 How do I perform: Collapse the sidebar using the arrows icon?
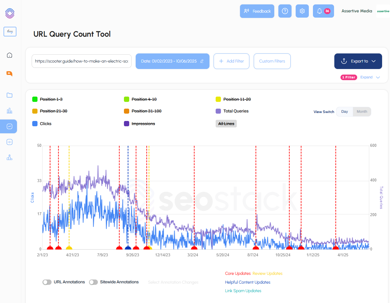pos(10,31)
